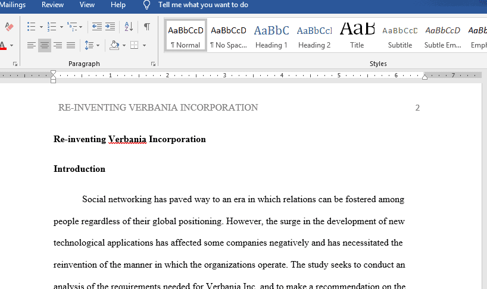
Task: Toggle Align Left paragraph button
Action: (32, 45)
